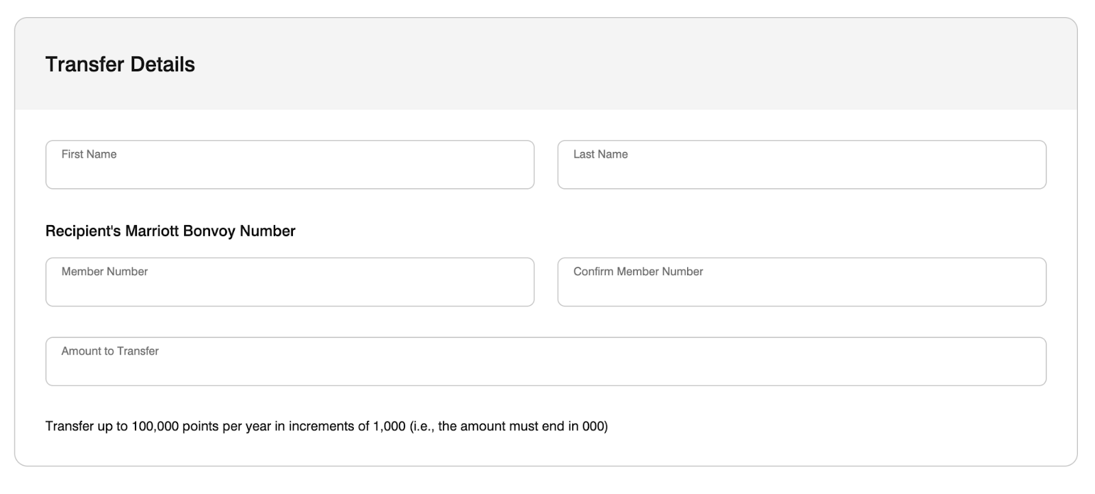Image resolution: width=1095 pixels, height=494 pixels.
Task: Click the 'First Name' placeholder label
Action: point(89,155)
